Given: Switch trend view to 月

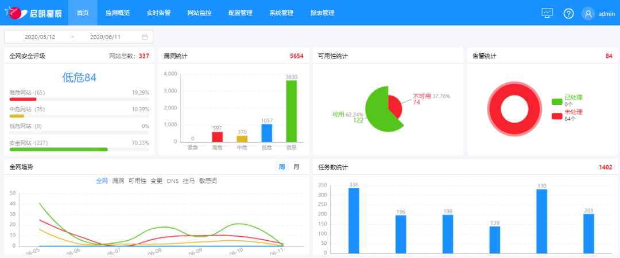Looking at the screenshot, I should pos(296,167).
